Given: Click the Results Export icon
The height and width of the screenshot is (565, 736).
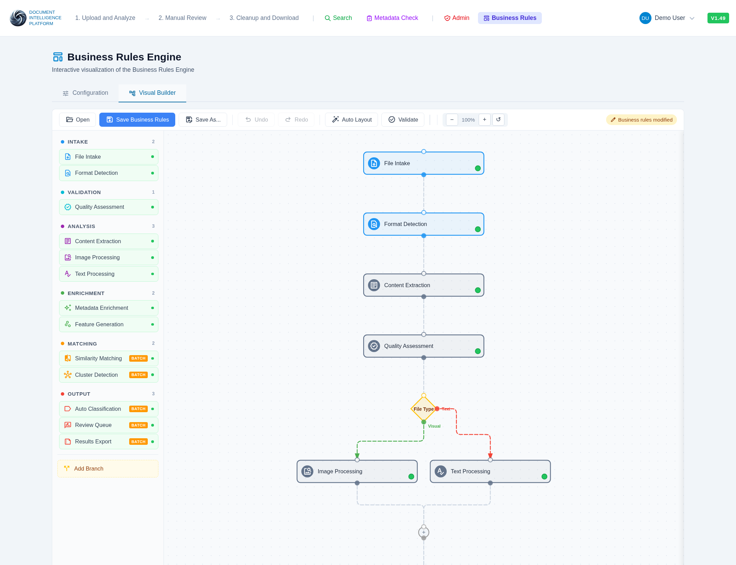Looking at the screenshot, I should click(67, 441).
